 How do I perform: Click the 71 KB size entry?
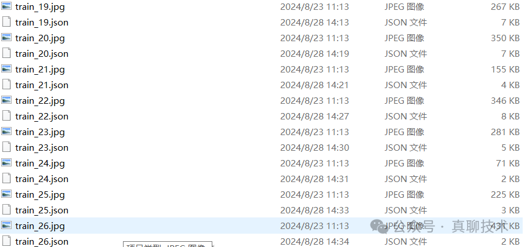508,164
